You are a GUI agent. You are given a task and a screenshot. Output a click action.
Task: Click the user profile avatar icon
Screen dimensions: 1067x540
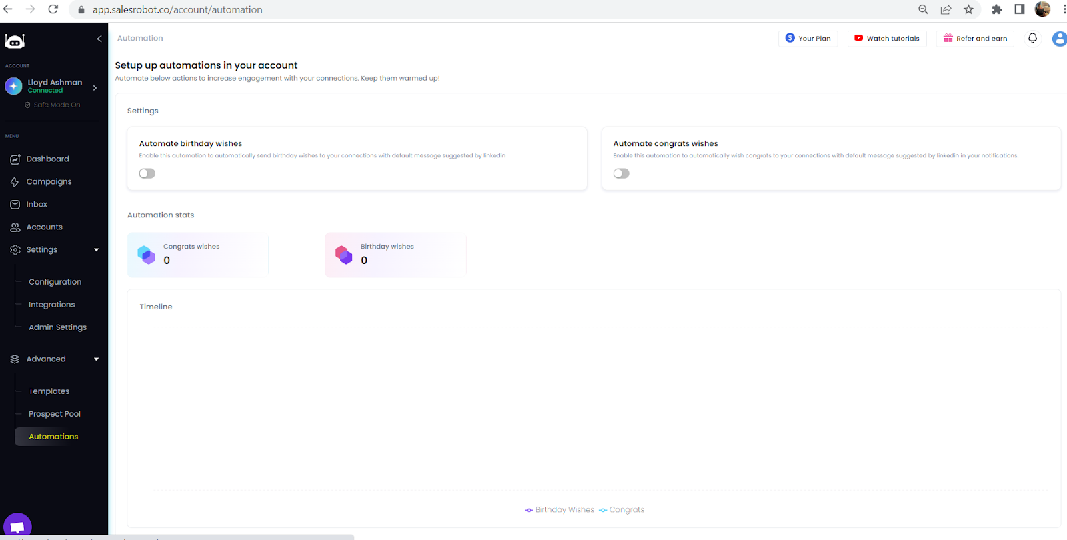click(1059, 39)
